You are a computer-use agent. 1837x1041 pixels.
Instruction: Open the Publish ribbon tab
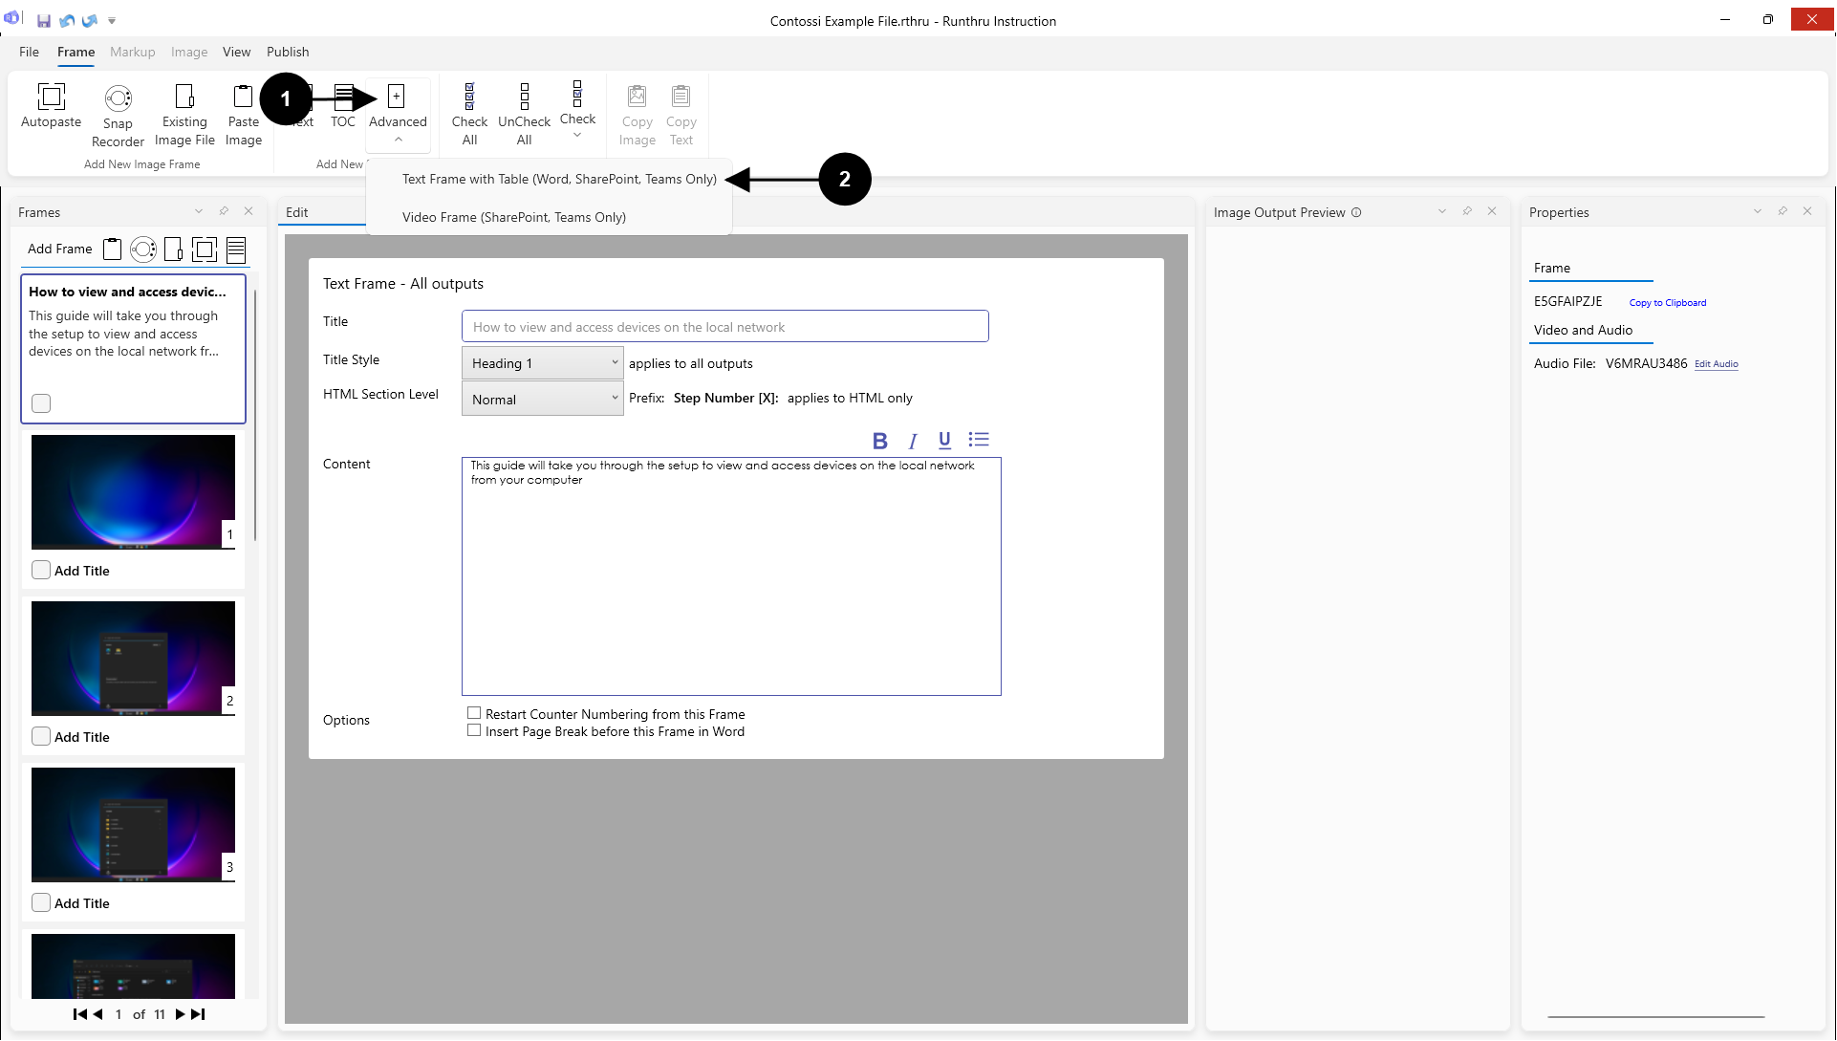[288, 52]
